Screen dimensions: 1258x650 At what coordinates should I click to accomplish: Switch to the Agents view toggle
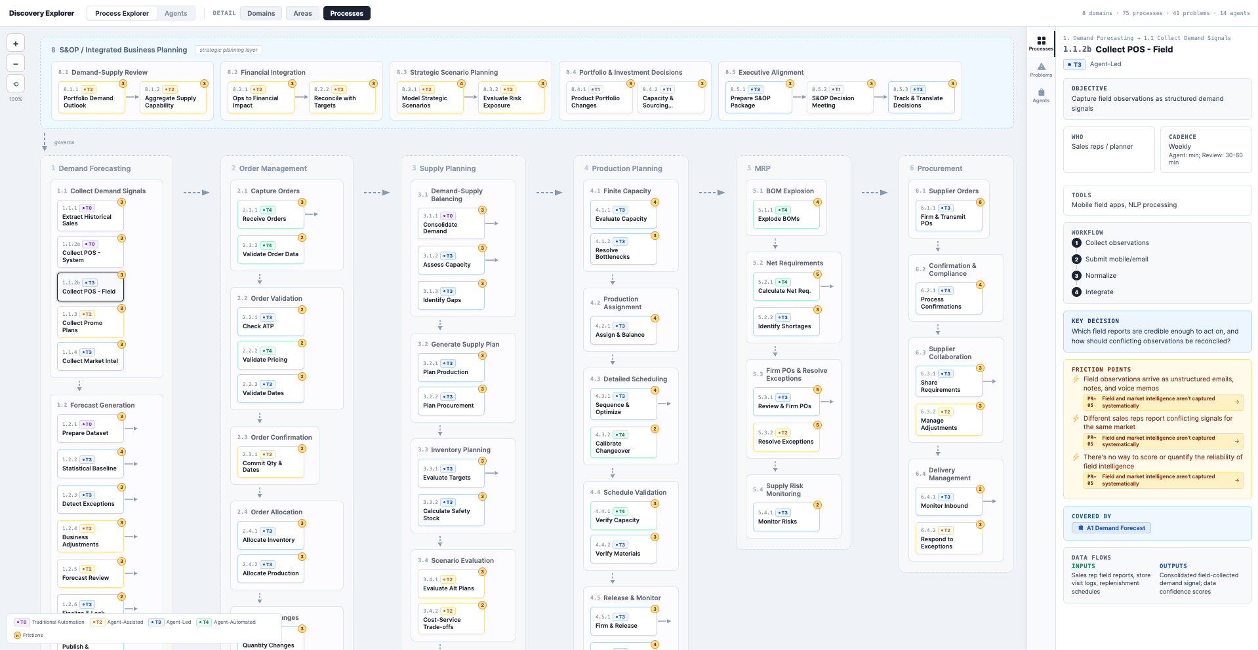176,13
